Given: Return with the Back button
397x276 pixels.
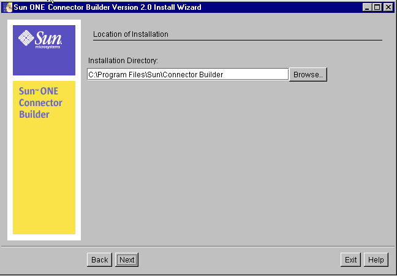Looking at the screenshot, I should [x=99, y=260].
